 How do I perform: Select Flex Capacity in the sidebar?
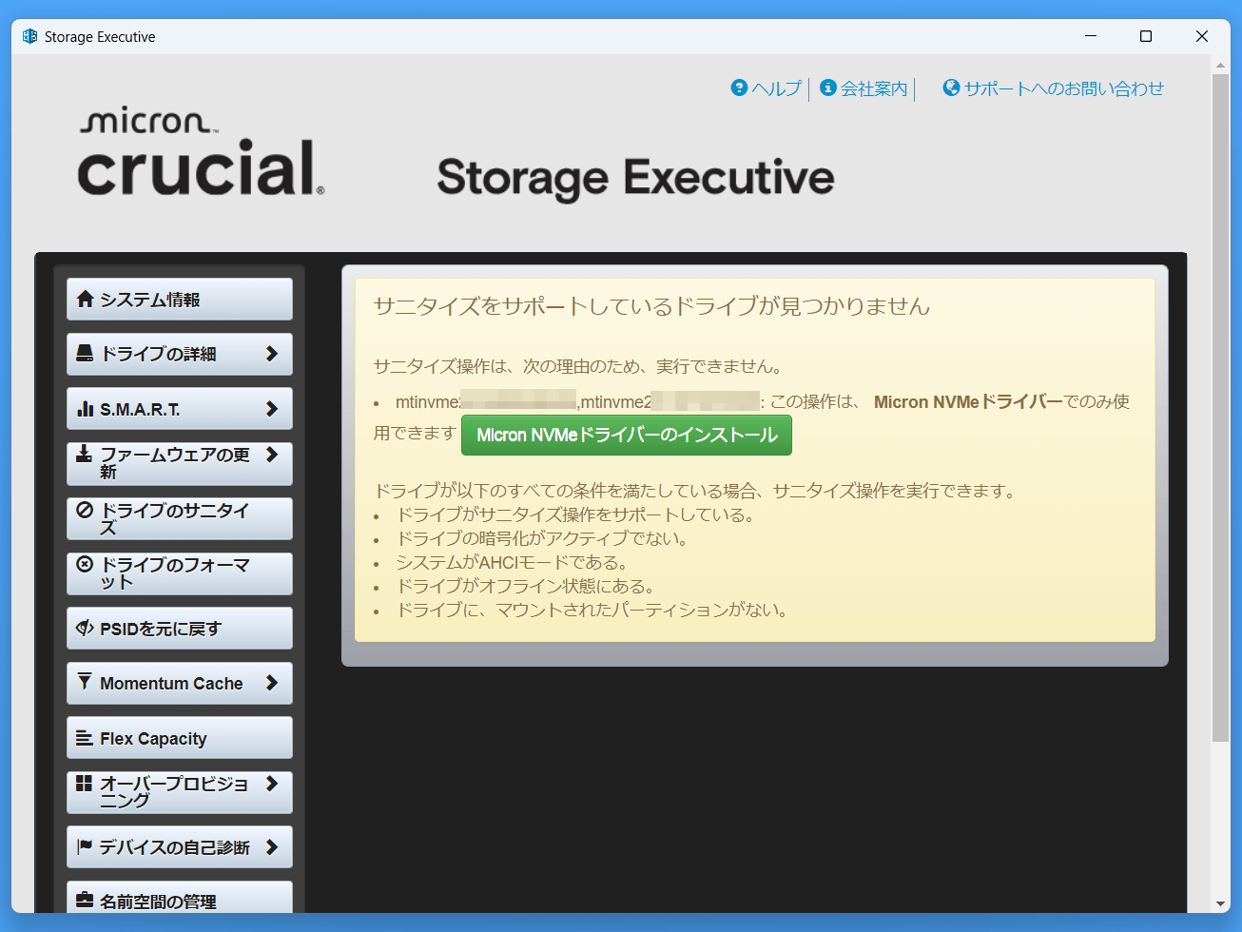coord(180,738)
